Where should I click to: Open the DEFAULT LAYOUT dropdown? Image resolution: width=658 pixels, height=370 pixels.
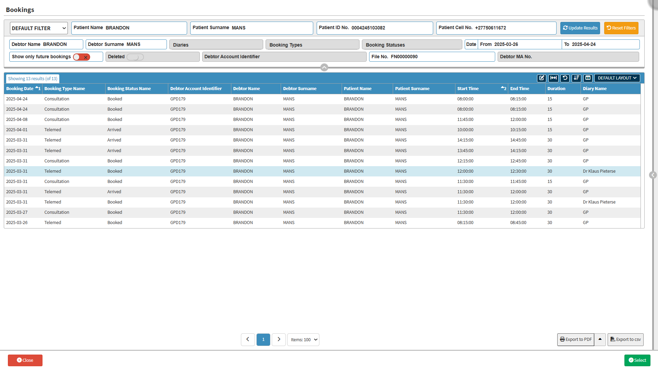coord(617,78)
